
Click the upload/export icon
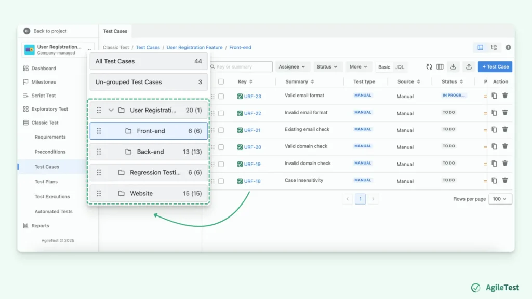tap(469, 67)
